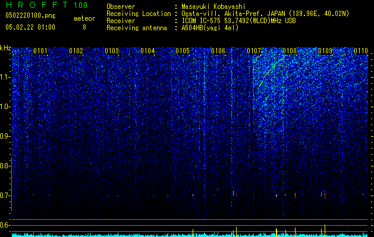Click the date stamp 05.02.22 01:00

tap(30, 27)
